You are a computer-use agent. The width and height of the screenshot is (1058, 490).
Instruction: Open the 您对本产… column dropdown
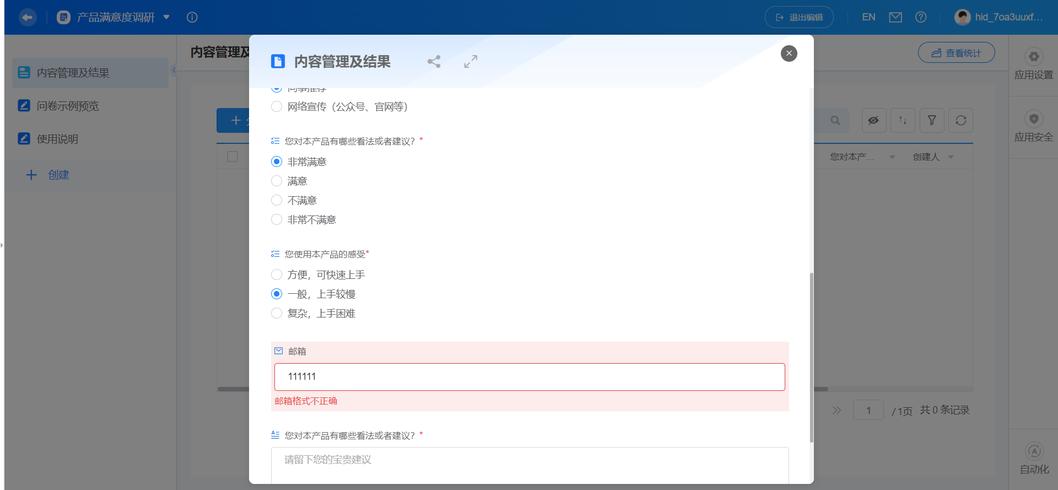pos(892,157)
